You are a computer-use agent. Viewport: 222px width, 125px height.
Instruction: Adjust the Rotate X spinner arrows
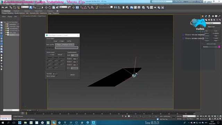(x=77, y=59)
